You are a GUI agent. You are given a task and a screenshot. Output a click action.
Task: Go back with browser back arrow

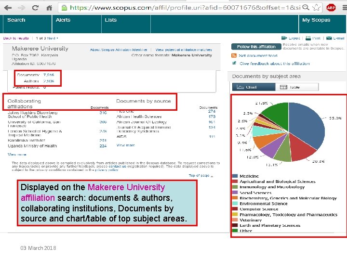pos(8,8)
